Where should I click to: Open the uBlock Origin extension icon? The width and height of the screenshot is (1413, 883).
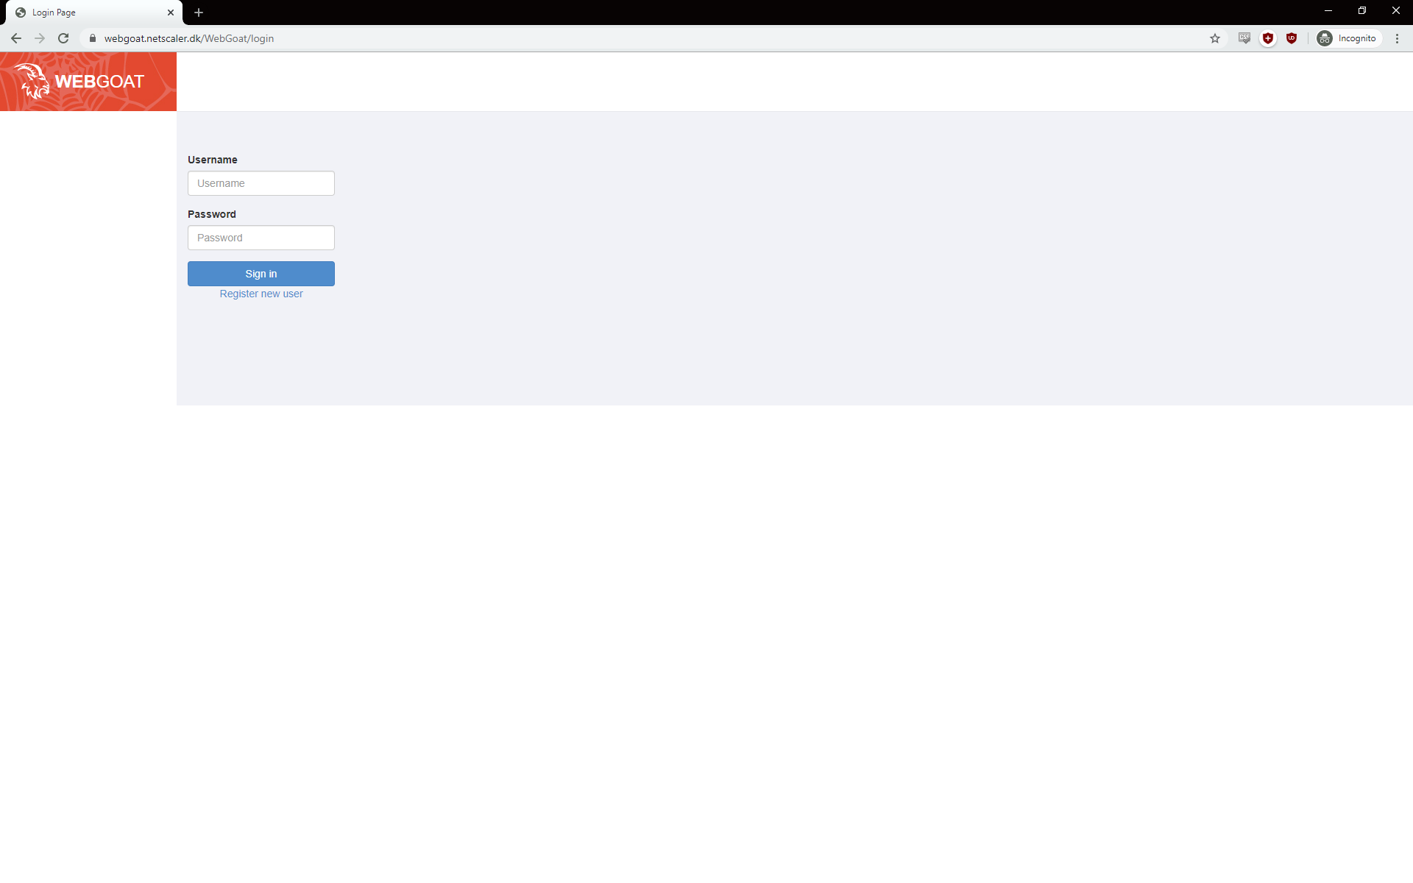tap(1292, 38)
